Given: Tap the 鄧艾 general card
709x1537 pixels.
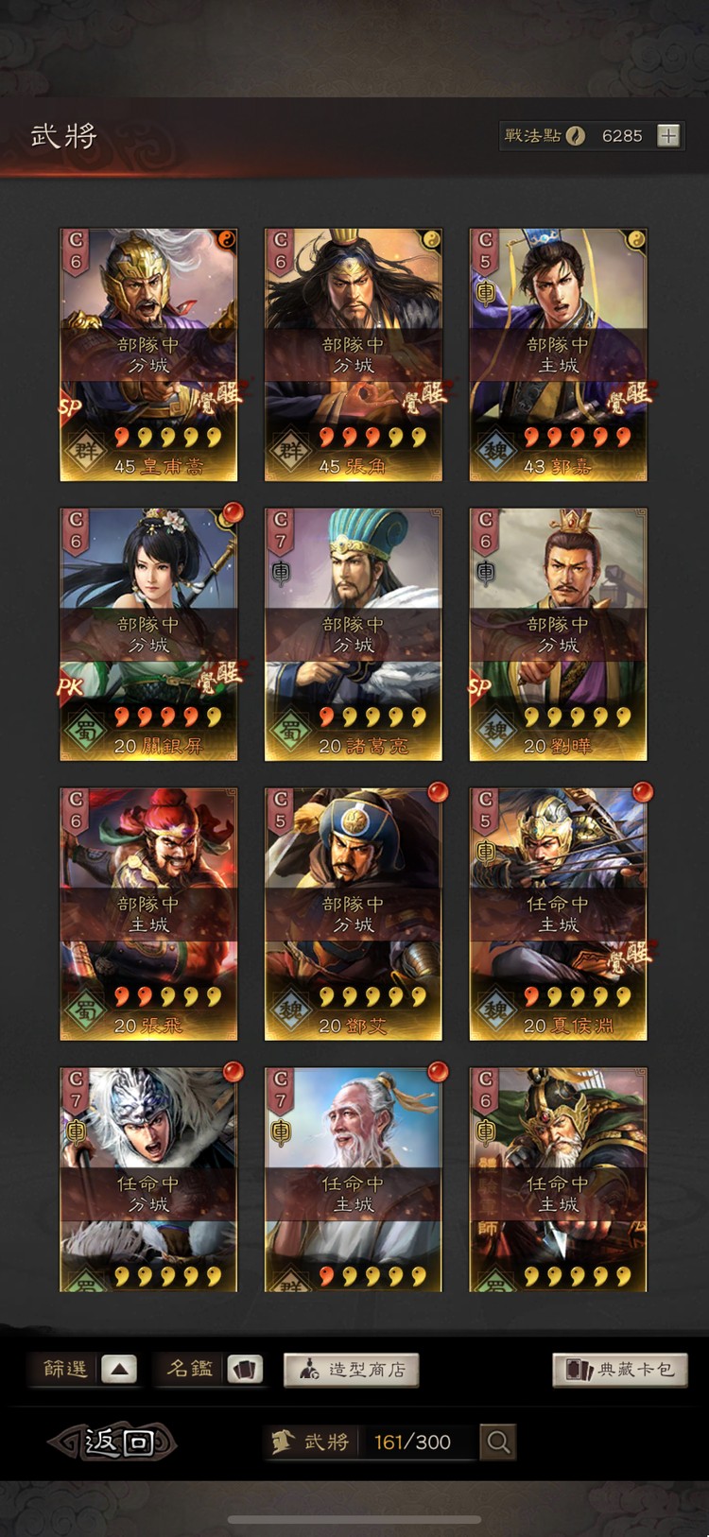Looking at the screenshot, I should 354,914.
